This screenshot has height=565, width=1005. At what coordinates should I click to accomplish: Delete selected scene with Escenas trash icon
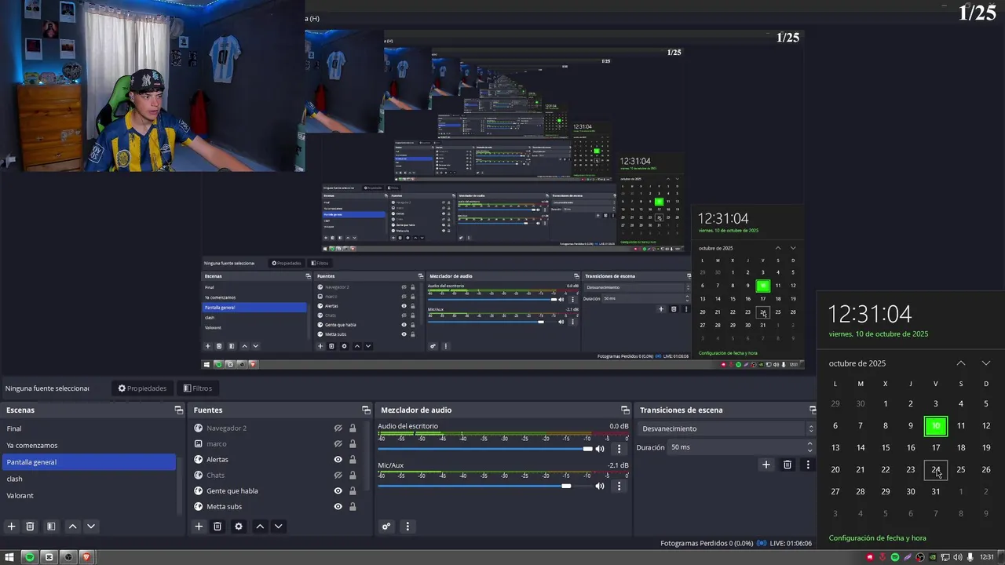(30, 527)
